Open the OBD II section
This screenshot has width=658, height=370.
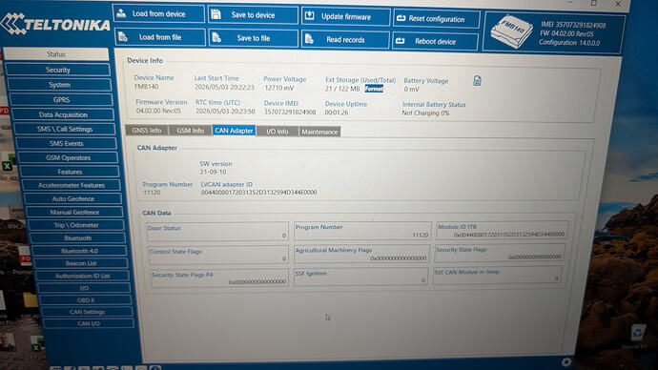pyautogui.click(x=86, y=300)
